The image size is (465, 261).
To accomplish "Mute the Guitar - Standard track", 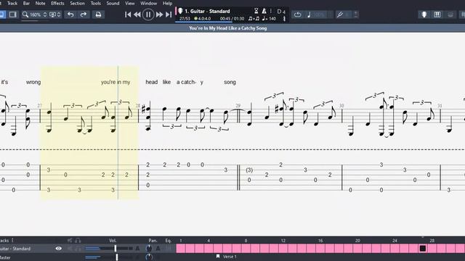I will pos(70,249).
